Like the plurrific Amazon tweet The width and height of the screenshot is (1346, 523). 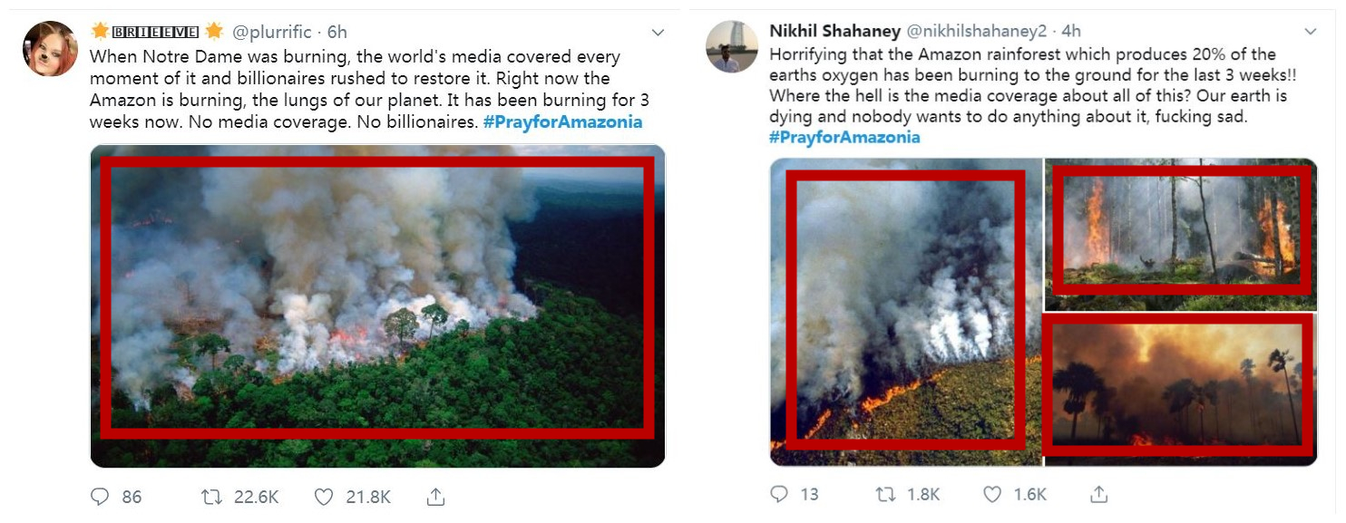click(324, 497)
